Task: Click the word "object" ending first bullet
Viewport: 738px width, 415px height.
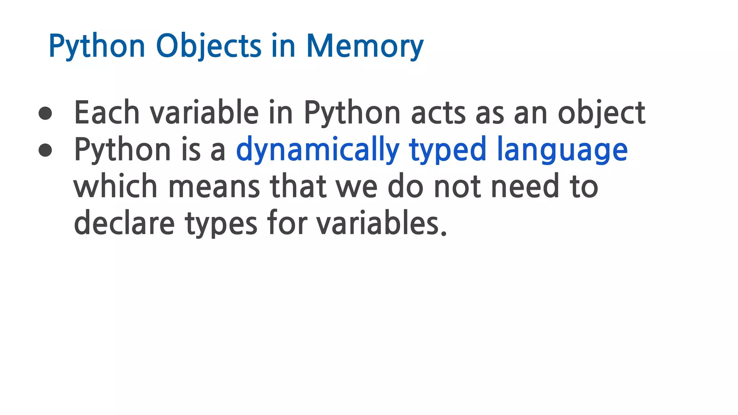Action: [601, 113]
